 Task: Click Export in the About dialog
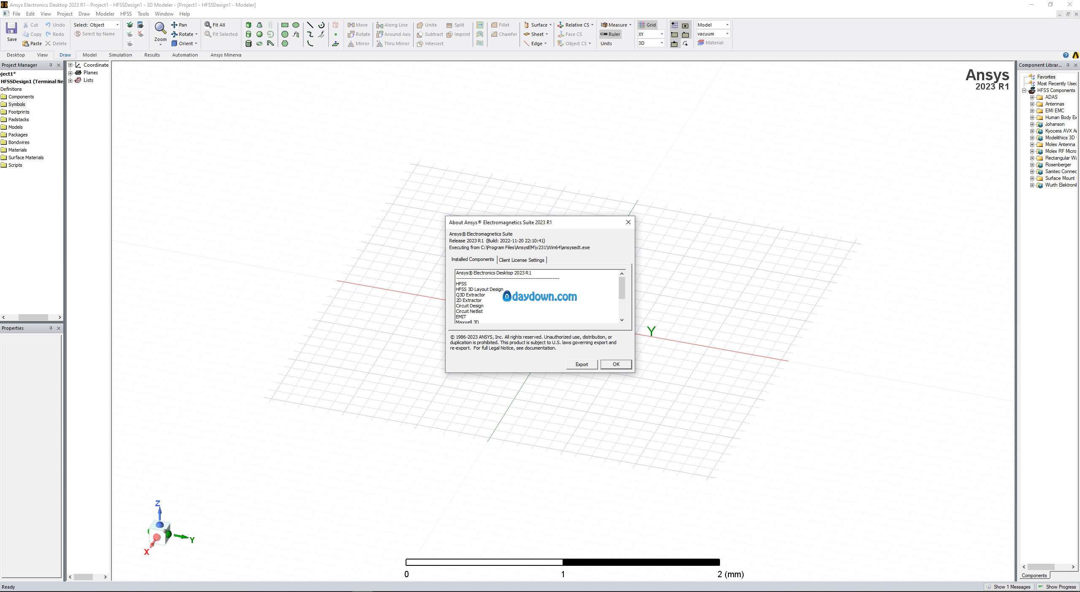(582, 364)
